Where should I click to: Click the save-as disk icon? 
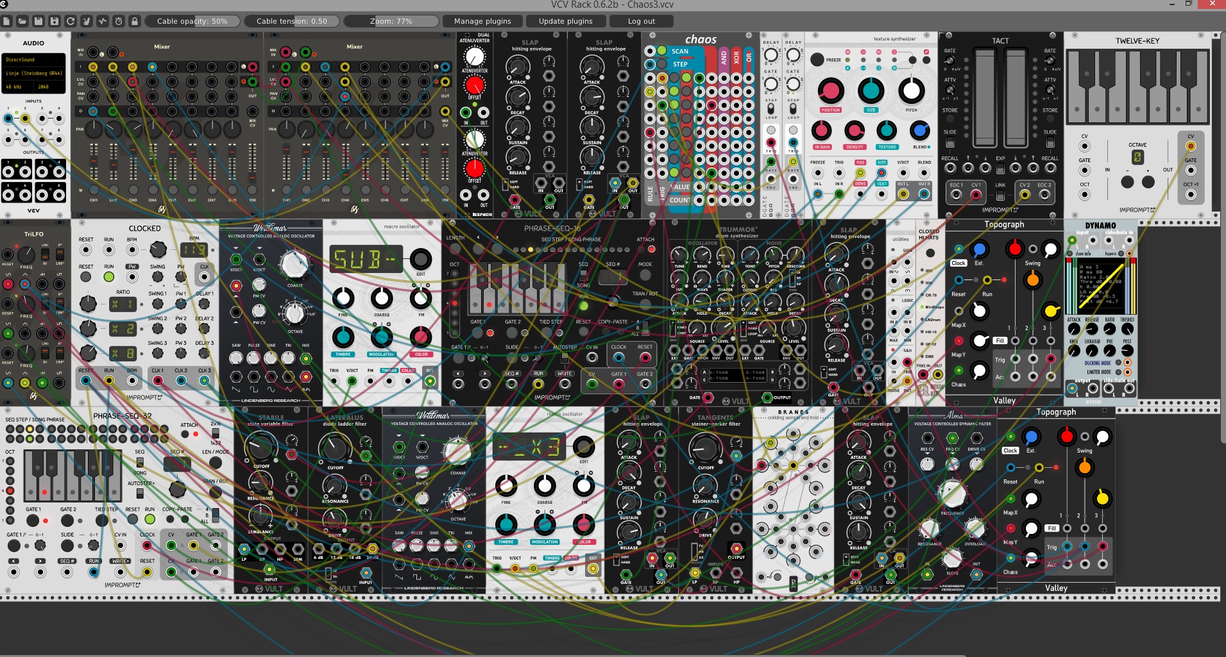tap(55, 21)
